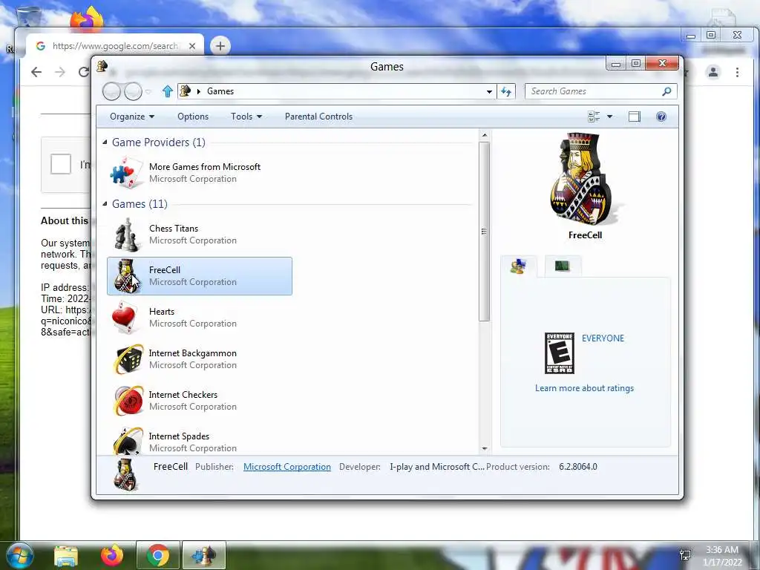
Task: Select Hearts text entry
Action: pyautogui.click(x=161, y=312)
